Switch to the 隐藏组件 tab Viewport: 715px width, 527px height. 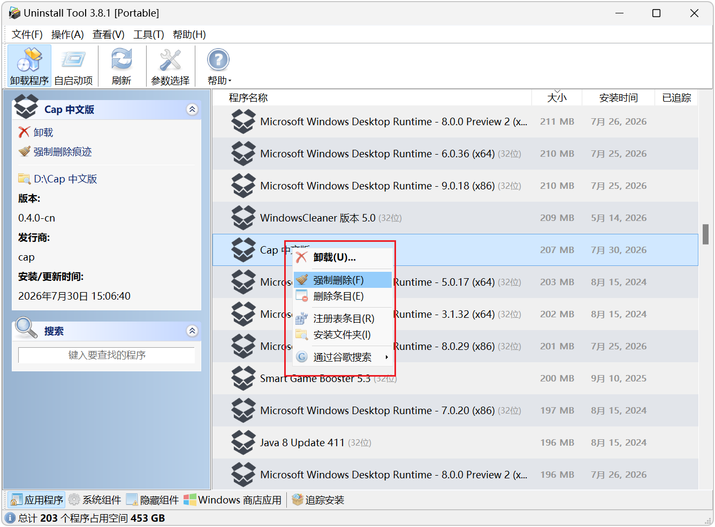coord(153,500)
